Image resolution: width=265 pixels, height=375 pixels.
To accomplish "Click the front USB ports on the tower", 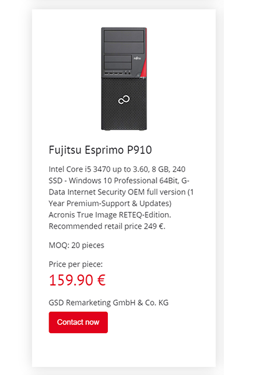I will [113, 72].
